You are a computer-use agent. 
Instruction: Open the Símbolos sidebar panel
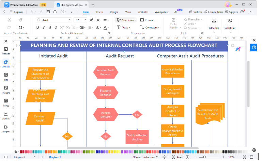coord(6,64)
